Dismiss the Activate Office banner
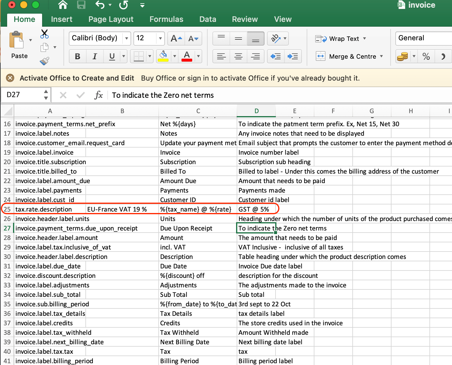The height and width of the screenshot is (365, 452). point(10,78)
